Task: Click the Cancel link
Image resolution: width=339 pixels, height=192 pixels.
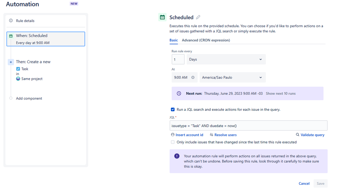Action: [304, 184]
